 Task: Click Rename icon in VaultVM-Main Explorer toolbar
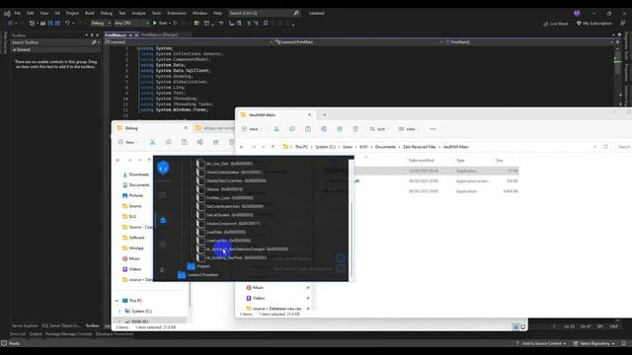tap(324, 129)
